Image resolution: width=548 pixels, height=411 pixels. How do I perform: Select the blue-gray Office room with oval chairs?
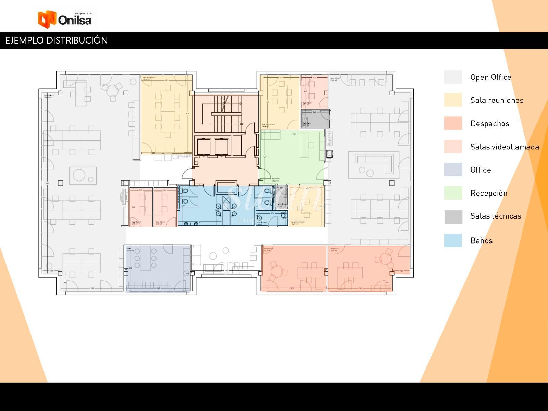[x=158, y=267]
